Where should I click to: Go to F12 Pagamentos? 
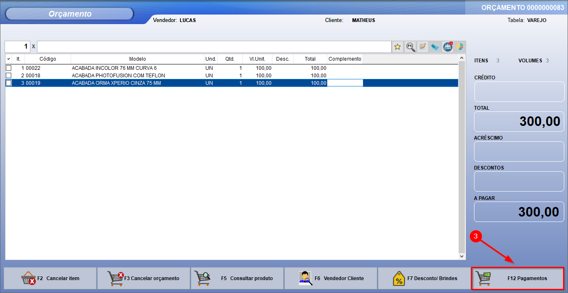click(x=518, y=278)
